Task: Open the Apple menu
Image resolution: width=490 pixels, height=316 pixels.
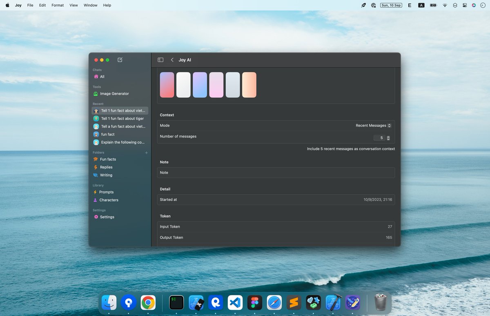Action: click(x=7, y=5)
